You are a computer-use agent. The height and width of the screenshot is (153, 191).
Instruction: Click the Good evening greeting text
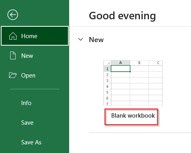click(x=122, y=16)
